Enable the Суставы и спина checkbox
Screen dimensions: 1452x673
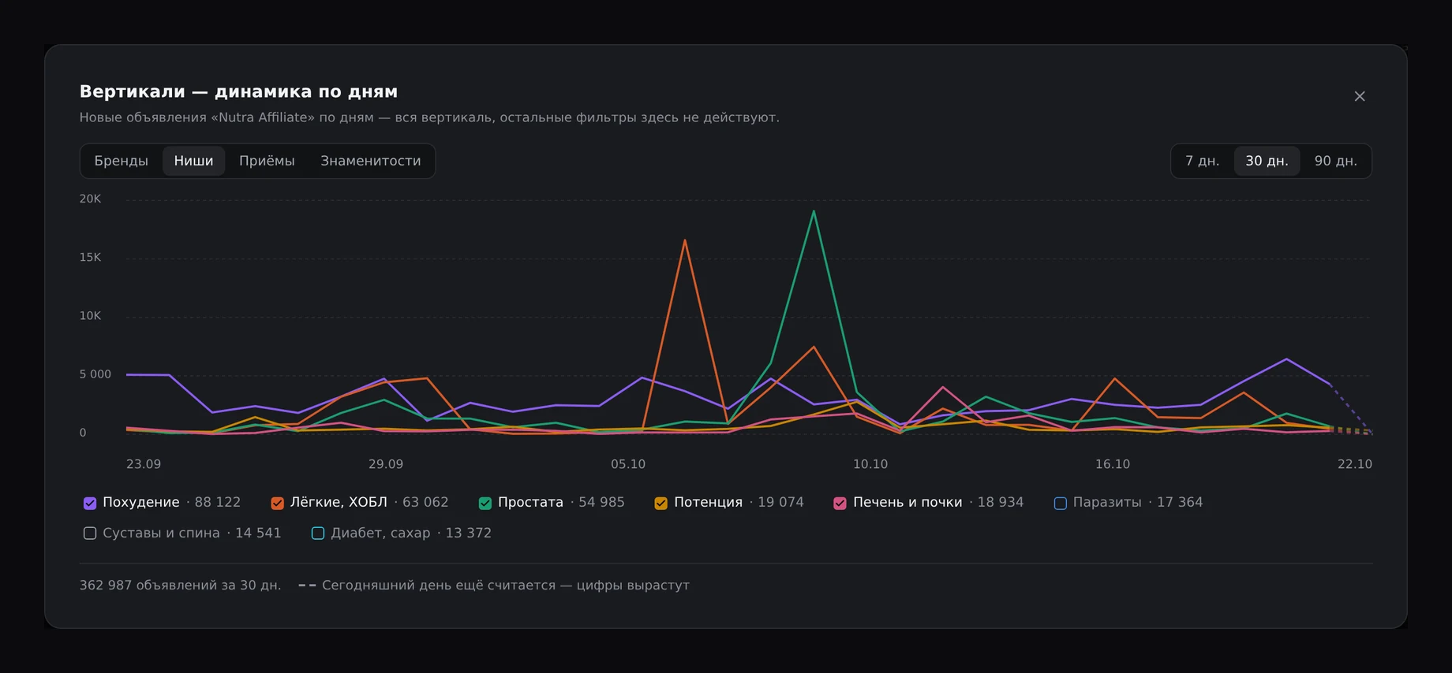pos(90,534)
